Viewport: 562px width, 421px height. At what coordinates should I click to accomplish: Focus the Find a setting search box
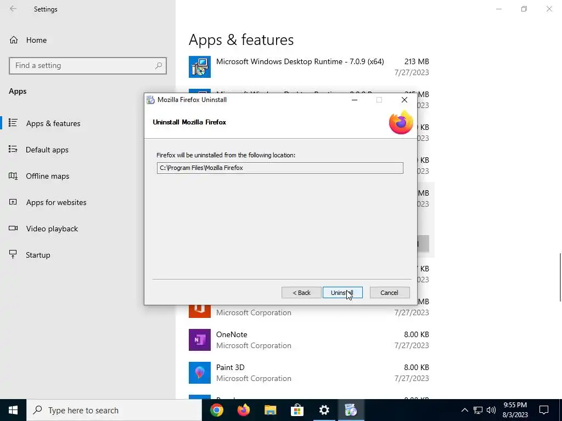click(x=87, y=66)
